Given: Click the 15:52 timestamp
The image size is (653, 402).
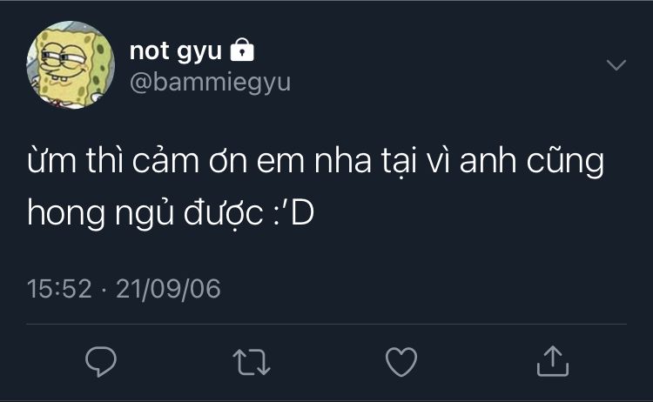Looking at the screenshot, I should click(59, 288).
